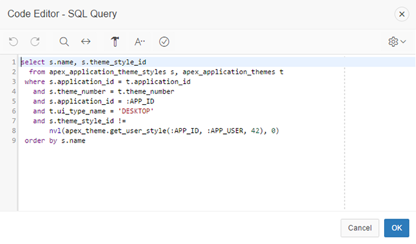416x244 pixels.
Task: Expand the chevron beside the gear
Action: [x=403, y=42]
